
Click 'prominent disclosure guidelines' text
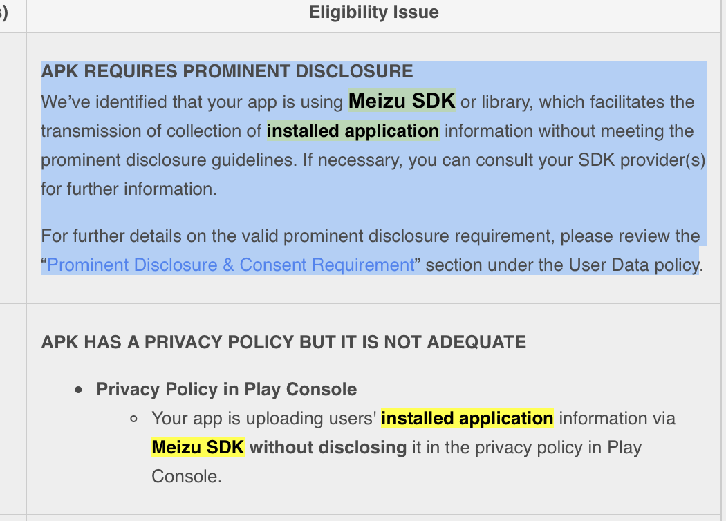[x=167, y=160]
